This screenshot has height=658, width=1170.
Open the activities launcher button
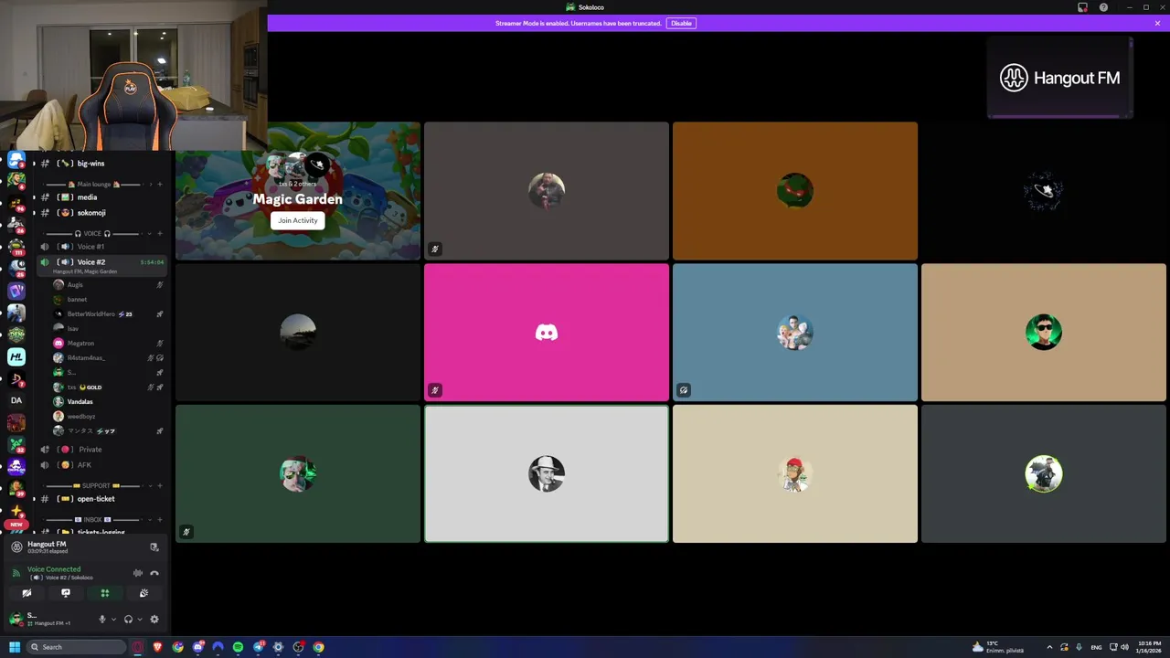click(x=105, y=593)
